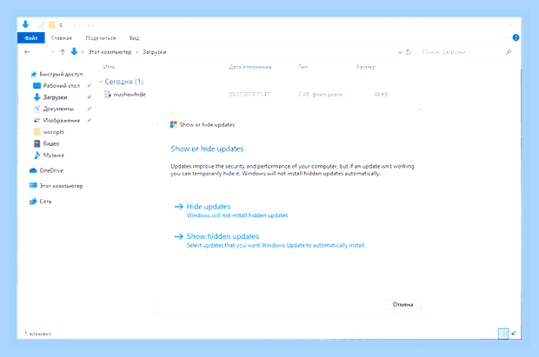
Task: Switch to the Вид ribbon tab
Action: tap(134, 38)
